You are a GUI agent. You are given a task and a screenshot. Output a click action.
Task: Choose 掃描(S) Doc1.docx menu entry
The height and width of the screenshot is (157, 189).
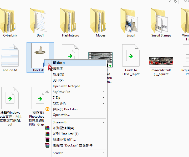click(x=75, y=109)
